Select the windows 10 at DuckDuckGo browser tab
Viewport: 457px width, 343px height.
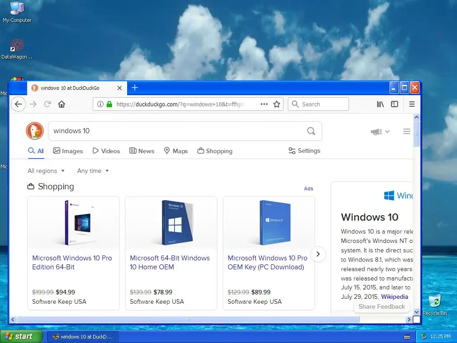pos(77,88)
